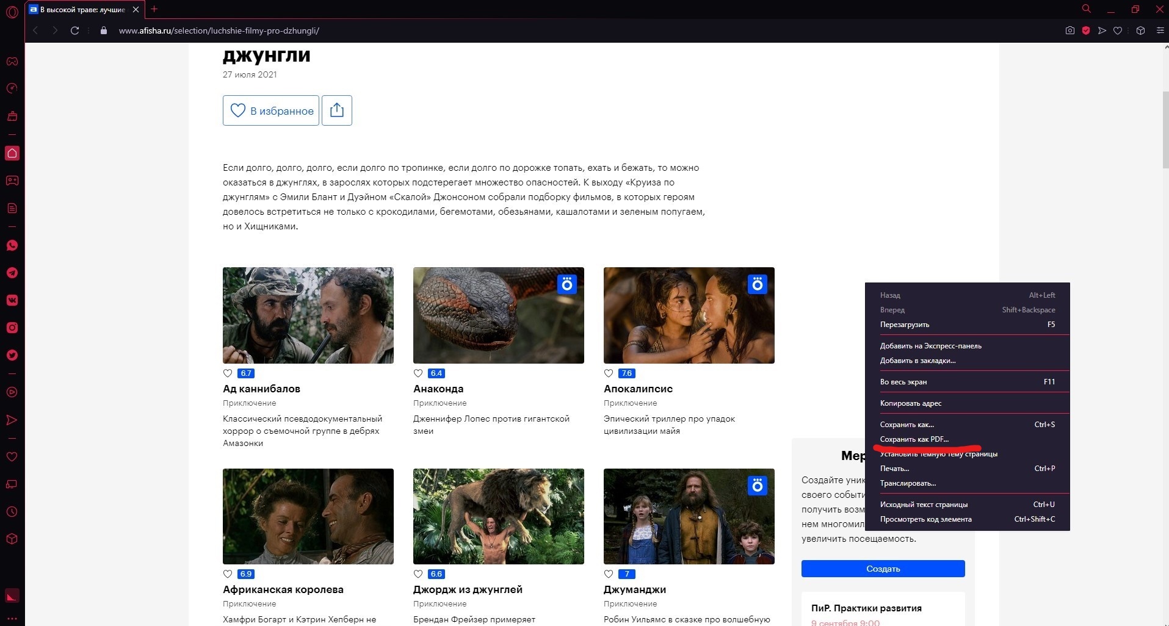The height and width of the screenshot is (626, 1169).
Task: Open Instagram in the sidebar
Action: click(x=12, y=328)
